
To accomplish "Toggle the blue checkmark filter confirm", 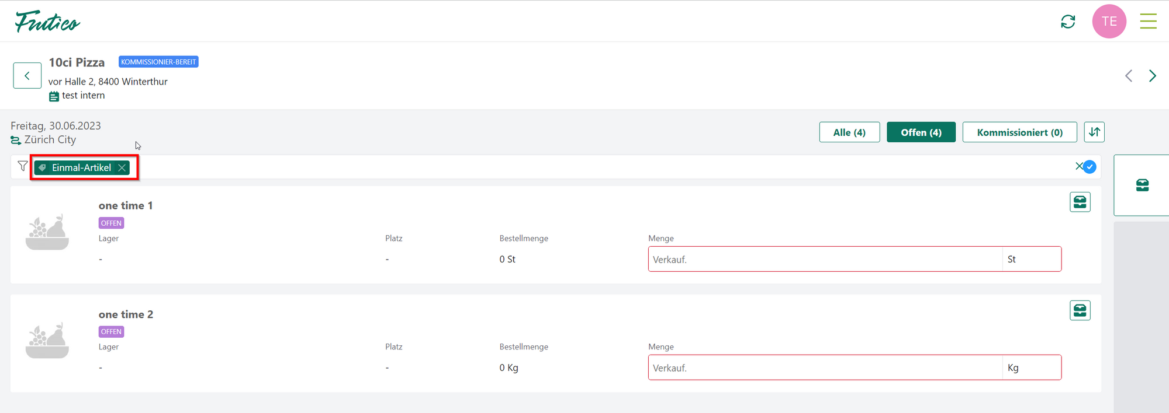I will pyautogui.click(x=1090, y=167).
